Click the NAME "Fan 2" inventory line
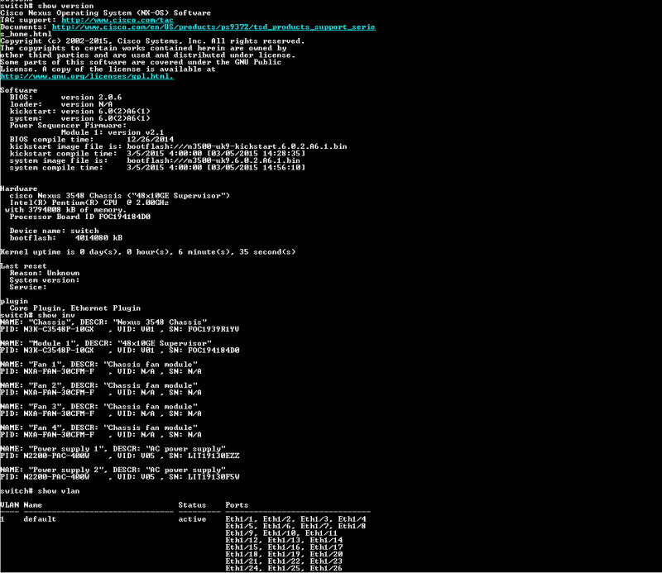 tap(98, 385)
